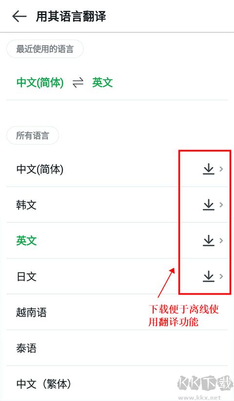This screenshot has width=234, height=401.
Task: Download 中文(简体) offline language pack
Action: coord(209,169)
